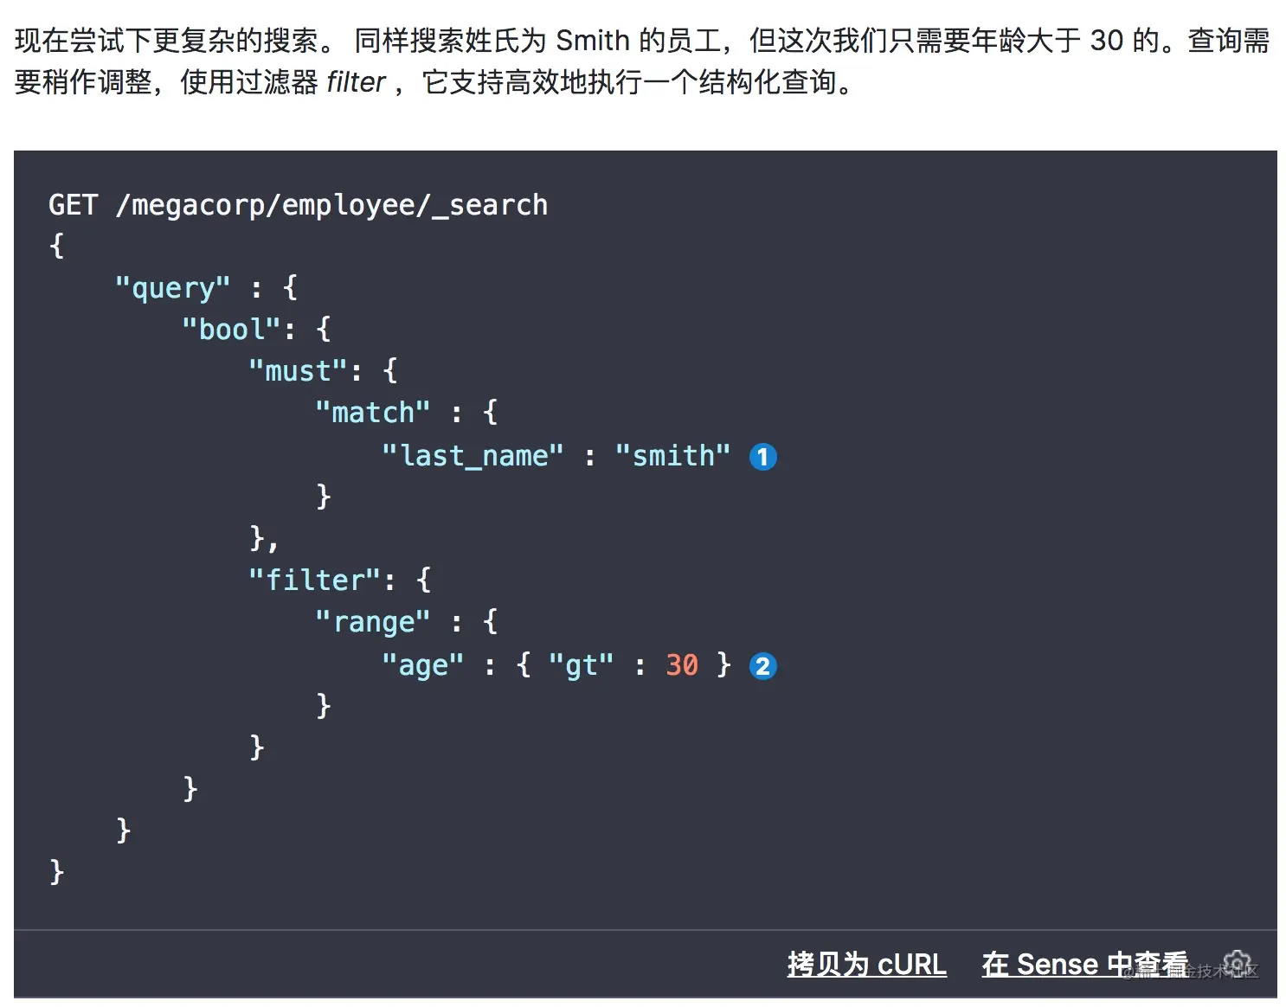Click the "smith" string value
This screenshot has width=1286, height=1007.
(x=672, y=455)
